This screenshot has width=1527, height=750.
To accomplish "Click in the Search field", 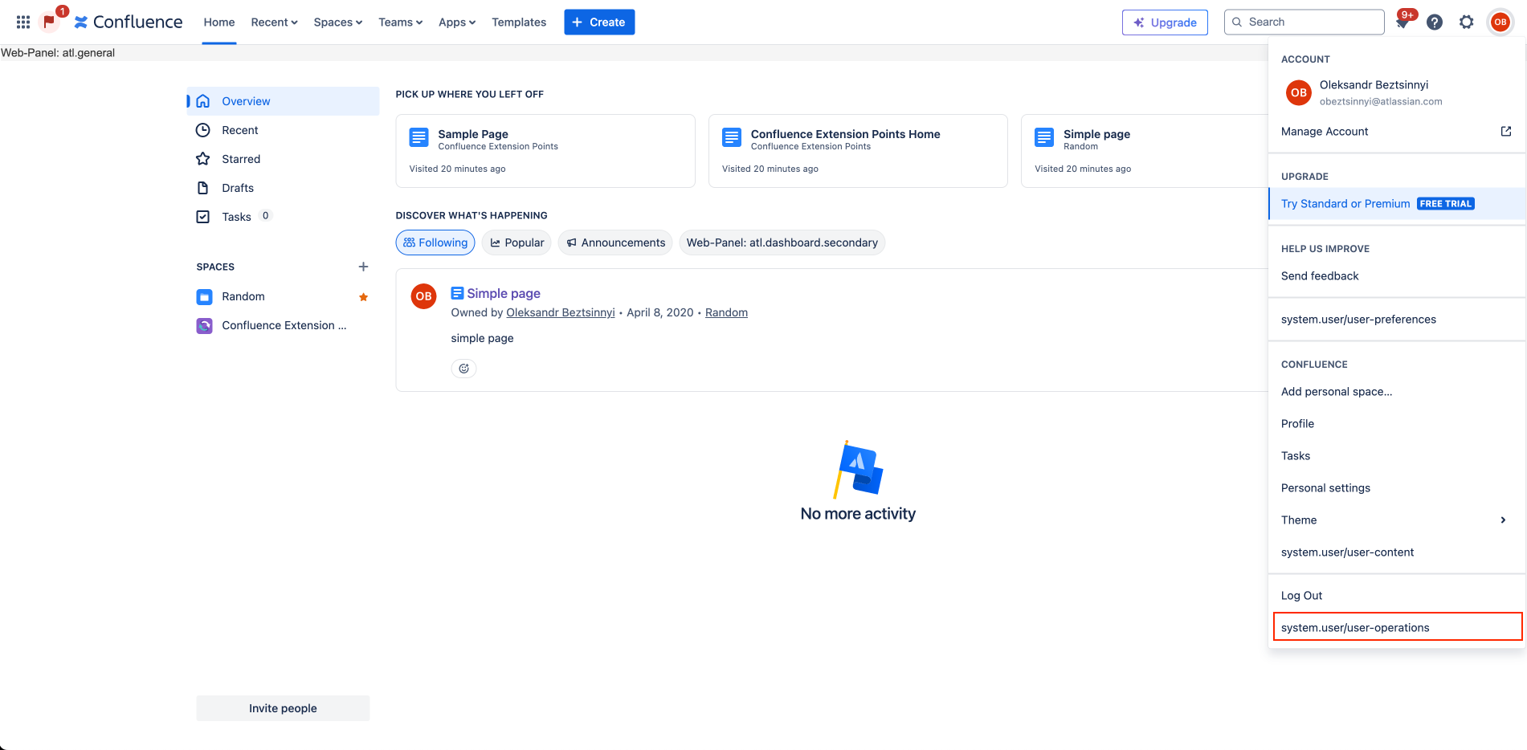I will [1304, 22].
